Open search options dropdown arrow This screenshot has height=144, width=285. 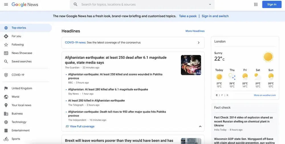click(x=210, y=5)
